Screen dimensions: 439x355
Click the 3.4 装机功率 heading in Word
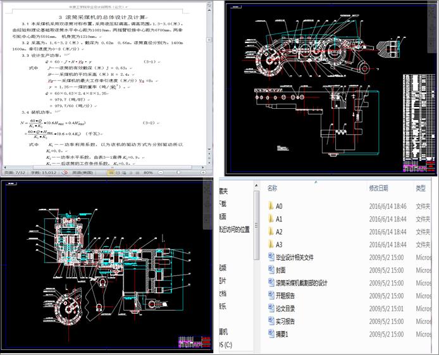coord(37,112)
